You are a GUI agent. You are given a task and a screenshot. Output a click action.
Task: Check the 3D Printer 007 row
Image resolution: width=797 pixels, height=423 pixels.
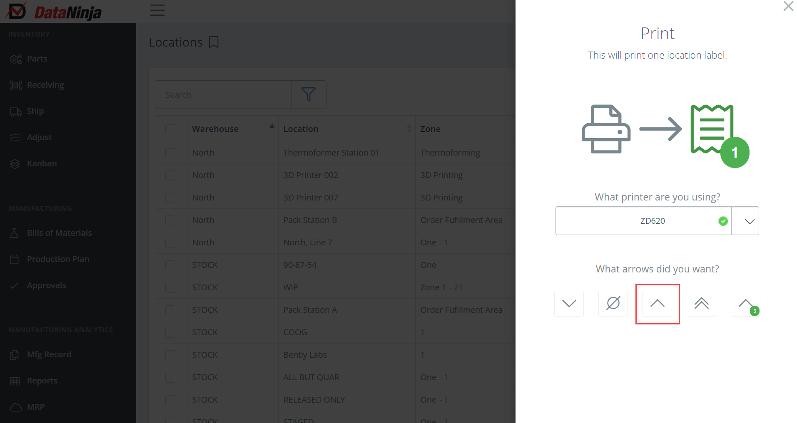(170, 198)
